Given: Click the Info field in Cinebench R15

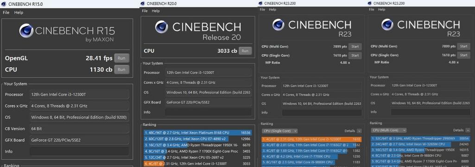Looking at the screenshot, I should tap(79, 151).
